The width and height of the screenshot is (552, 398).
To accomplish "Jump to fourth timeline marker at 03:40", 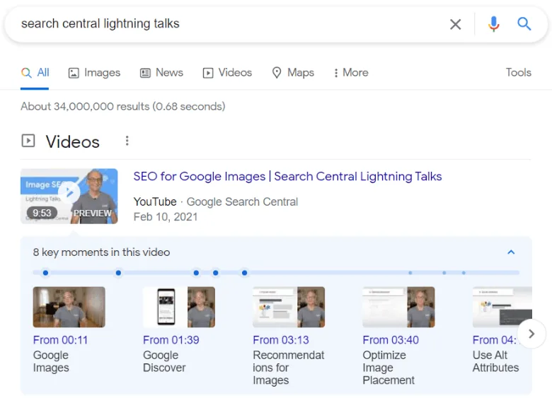I will click(x=215, y=272).
